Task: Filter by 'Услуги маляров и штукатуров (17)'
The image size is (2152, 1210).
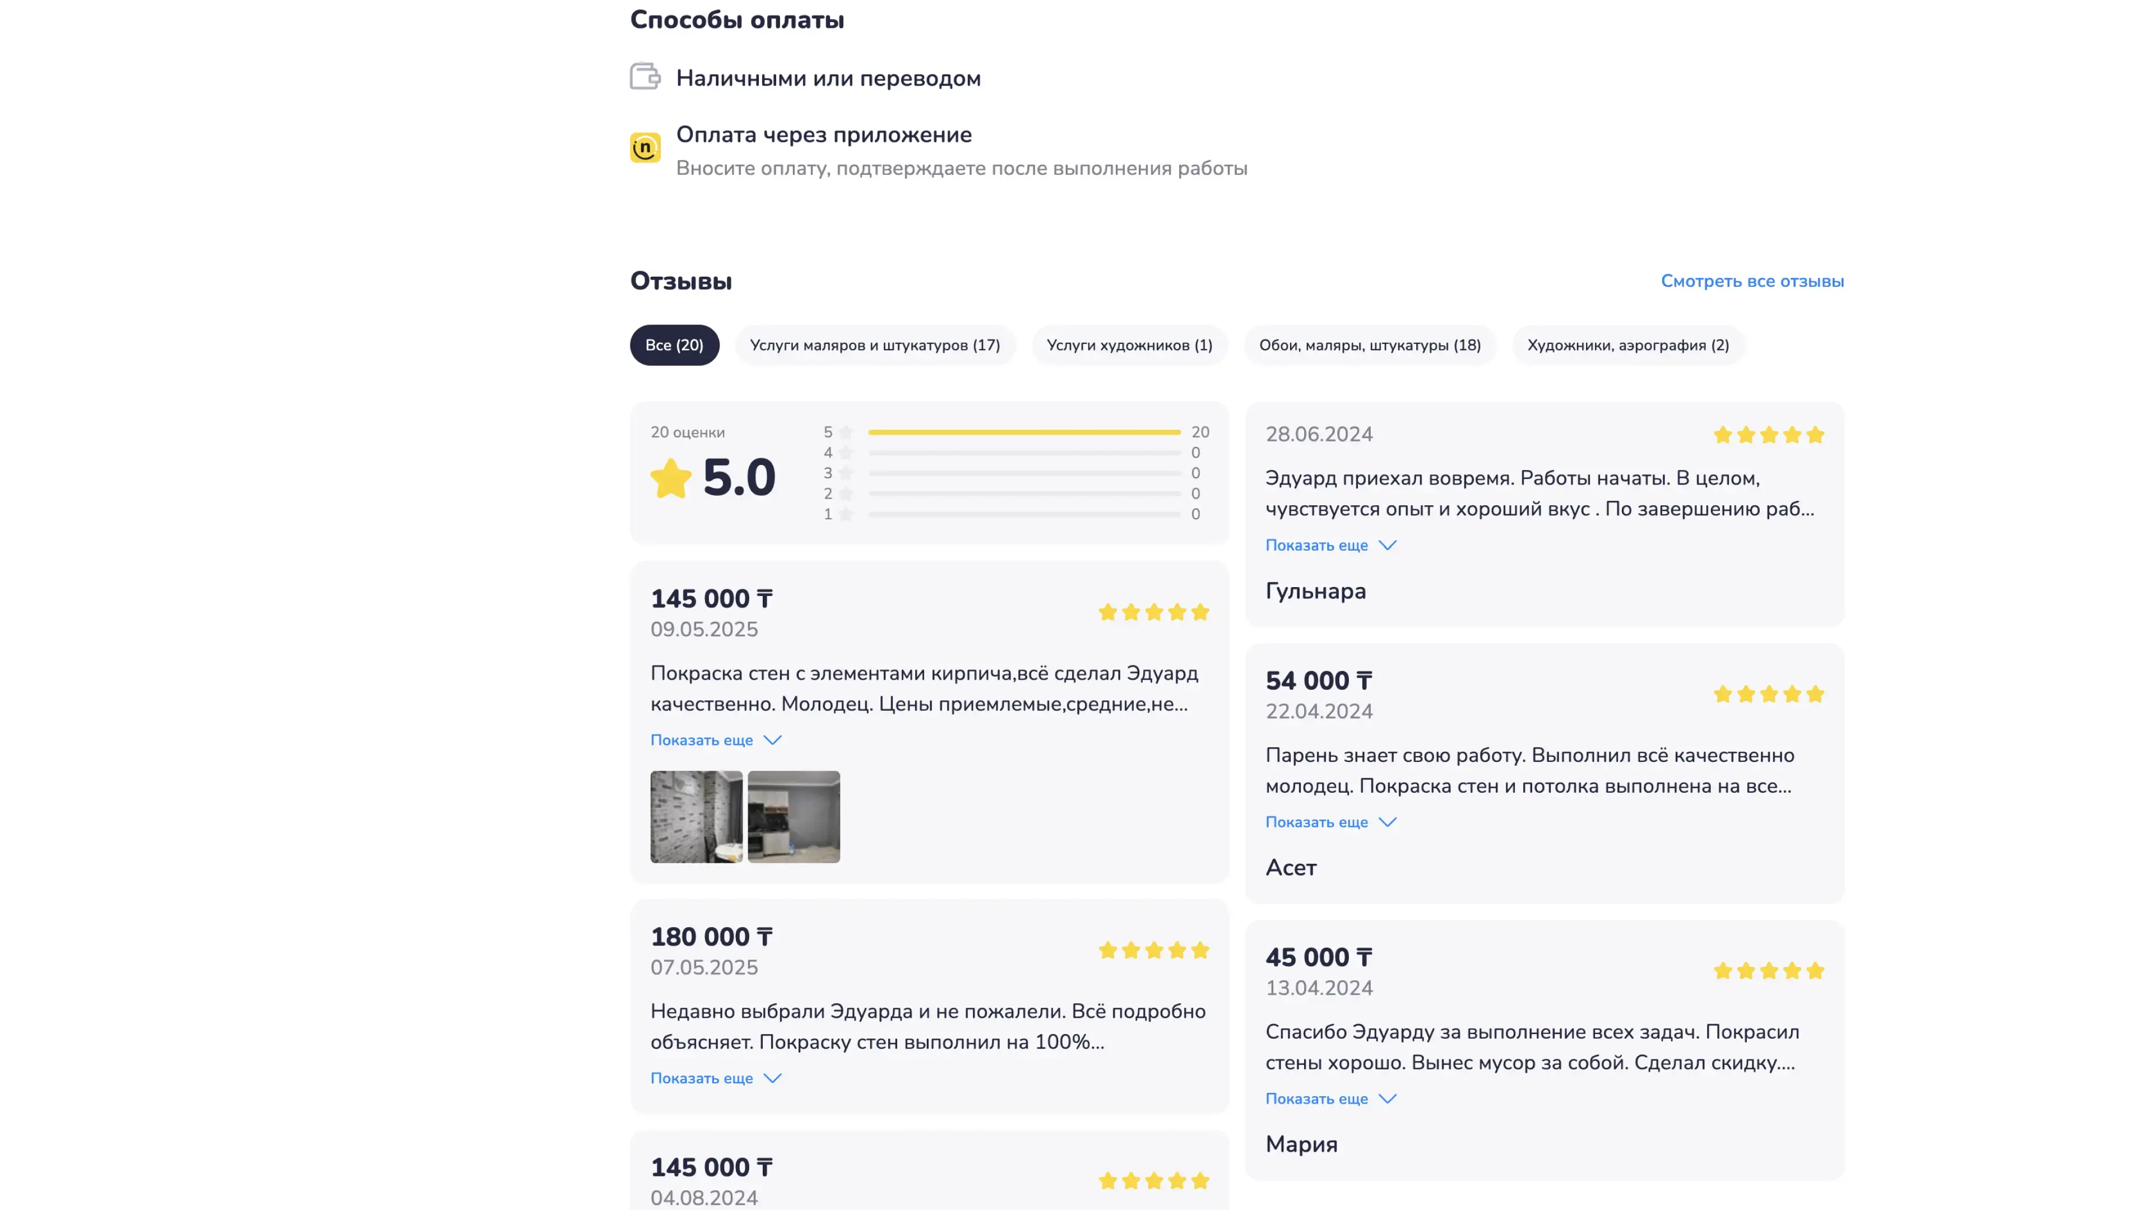Action: pyautogui.click(x=874, y=345)
